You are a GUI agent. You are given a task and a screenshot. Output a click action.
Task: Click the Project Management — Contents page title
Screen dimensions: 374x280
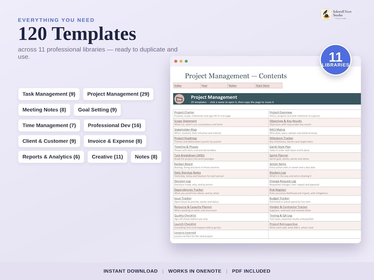(236, 76)
